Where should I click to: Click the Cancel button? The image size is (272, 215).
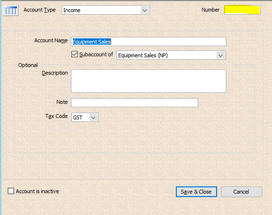[241, 192]
